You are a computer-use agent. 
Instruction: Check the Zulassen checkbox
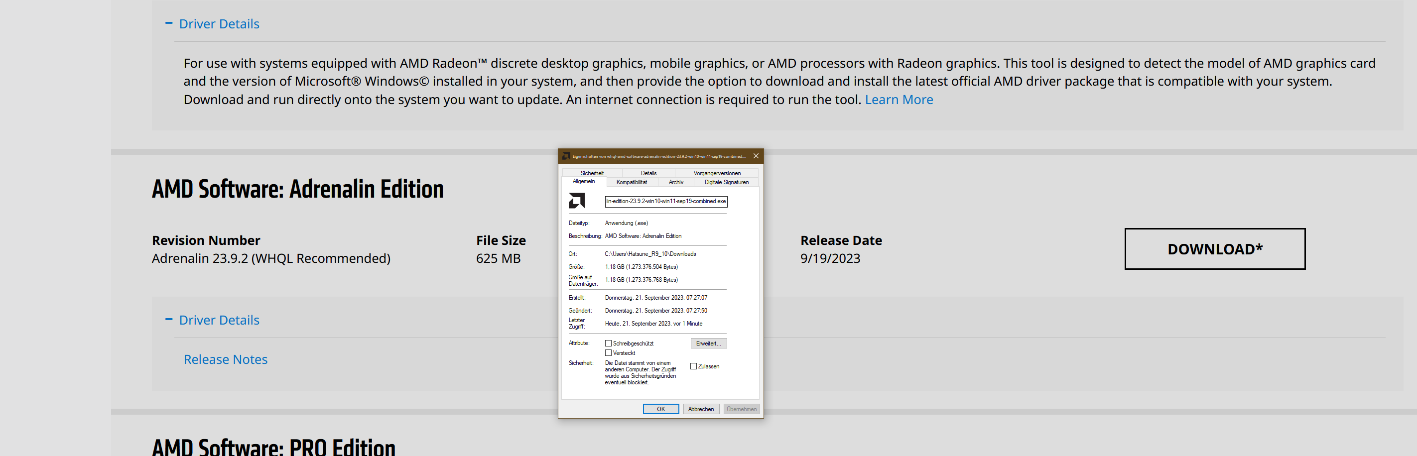(694, 366)
